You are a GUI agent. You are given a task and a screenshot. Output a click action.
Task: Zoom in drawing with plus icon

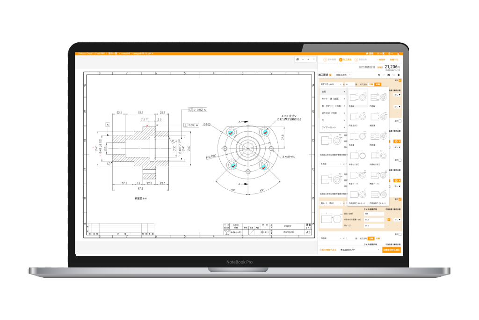[308, 59]
